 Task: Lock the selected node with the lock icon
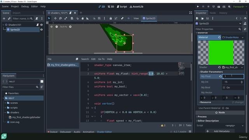pyautogui.click(x=110, y=18)
